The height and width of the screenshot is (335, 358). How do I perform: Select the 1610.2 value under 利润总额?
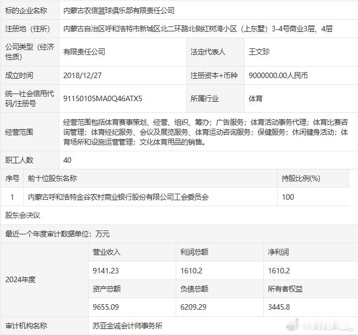191,271
